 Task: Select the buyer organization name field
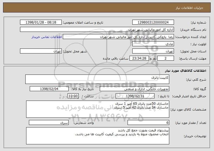(x=97, y=29)
